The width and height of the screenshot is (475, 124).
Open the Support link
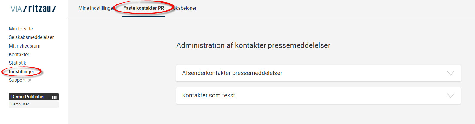[x=17, y=80]
